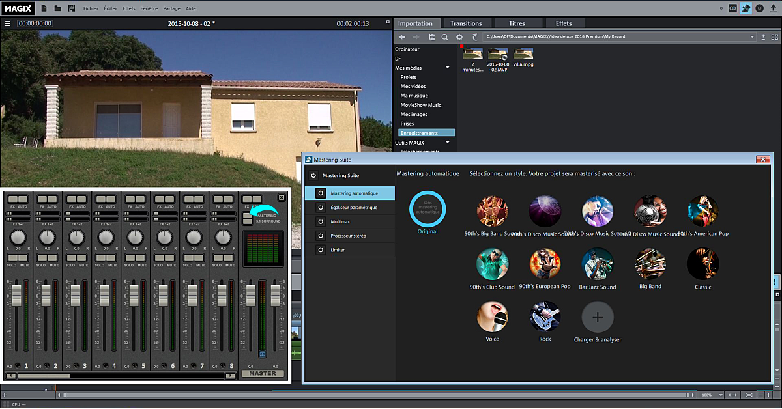
Task: Save the project with the floppy disk icon
Action: coord(72,8)
